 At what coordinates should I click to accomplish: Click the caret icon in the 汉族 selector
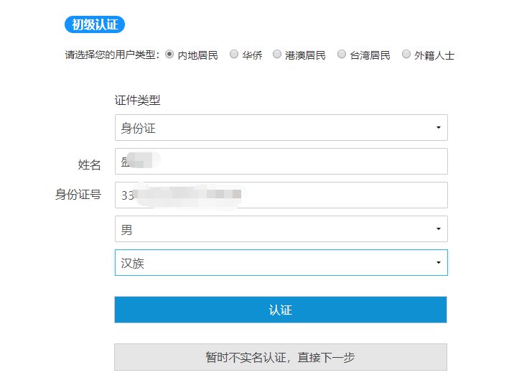point(438,263)
